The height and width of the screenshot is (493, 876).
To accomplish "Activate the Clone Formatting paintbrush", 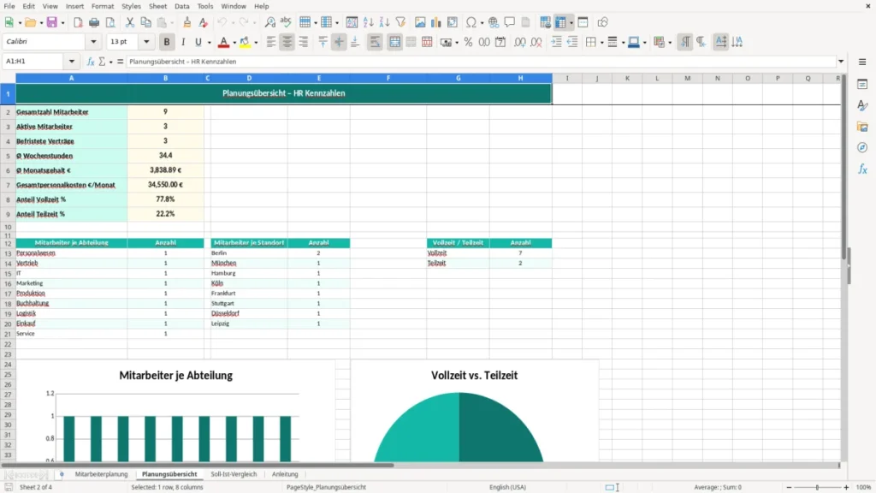I will 187,22.
